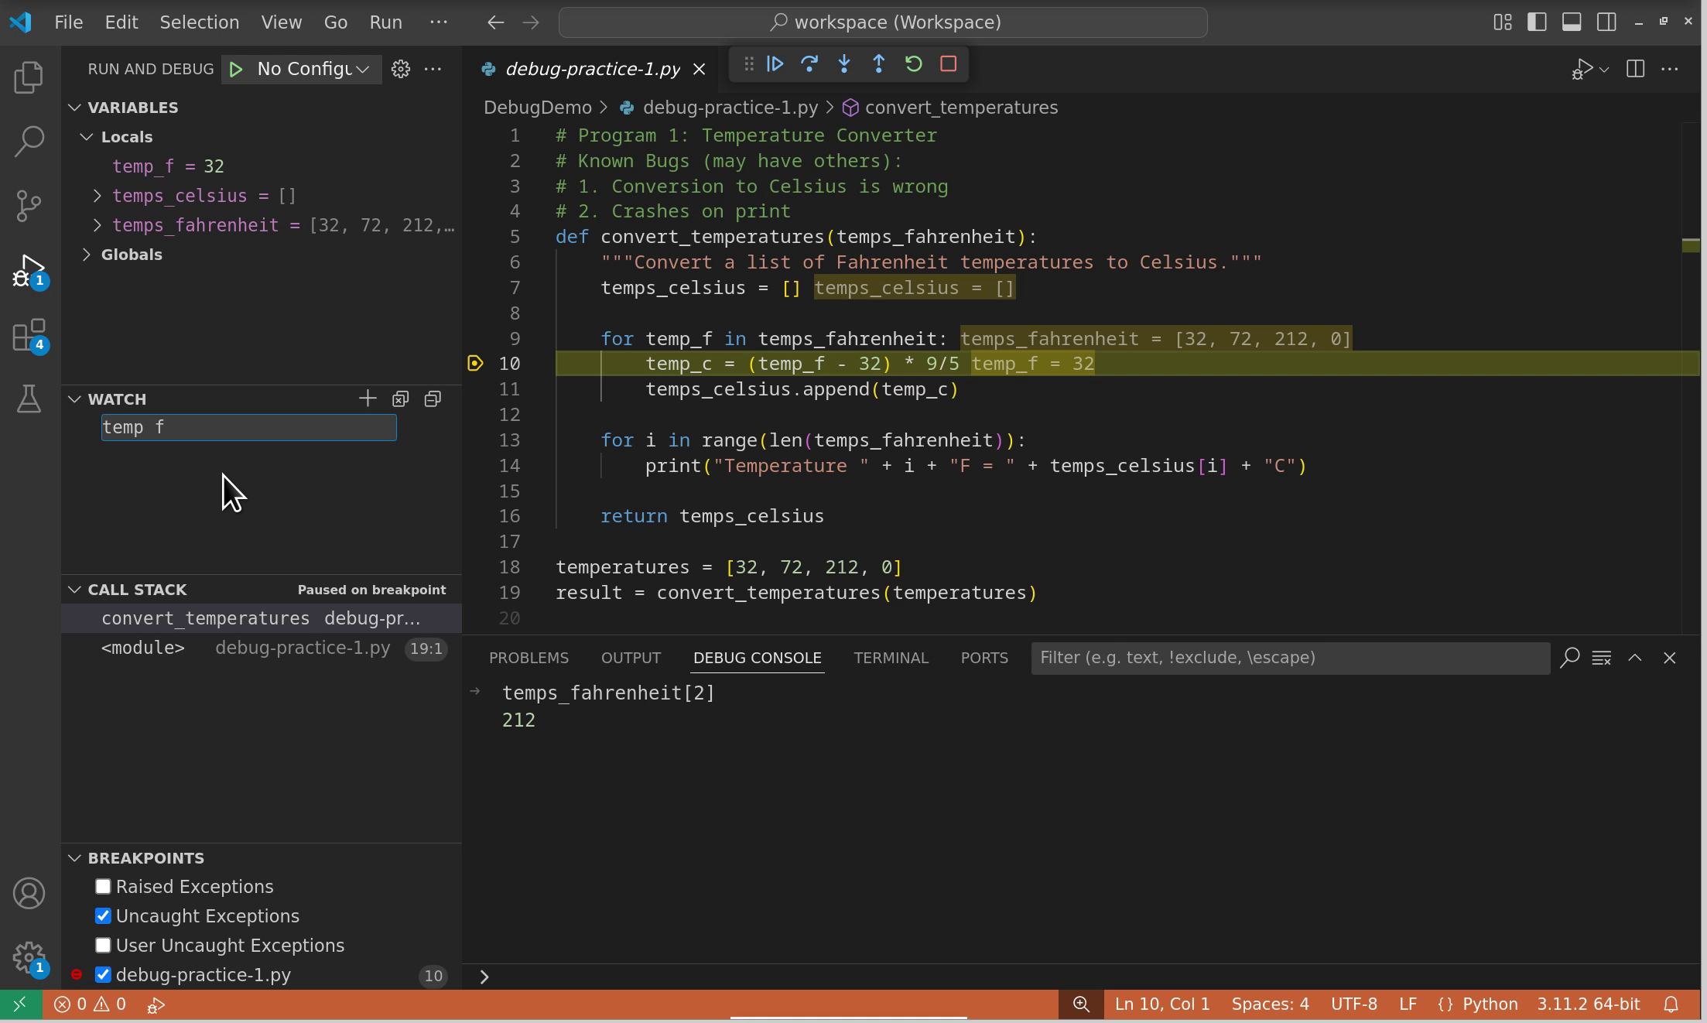This screenshot has width=1707, height=1023.
Task: Click the debug console filter field
Action: click(1289, 658)
